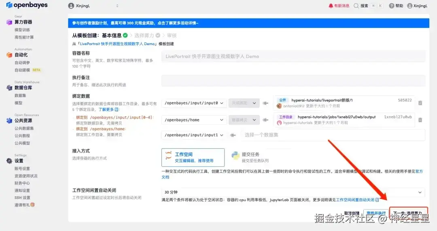Open 数据集 under 数据仓库

[20, 96]
